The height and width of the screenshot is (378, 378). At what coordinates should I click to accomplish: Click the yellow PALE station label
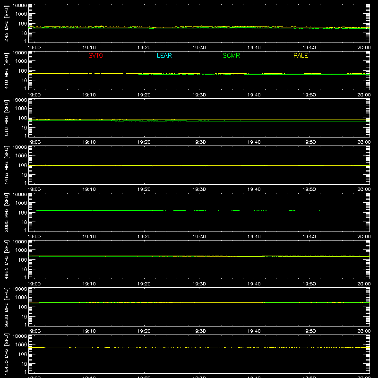point(301,55)
